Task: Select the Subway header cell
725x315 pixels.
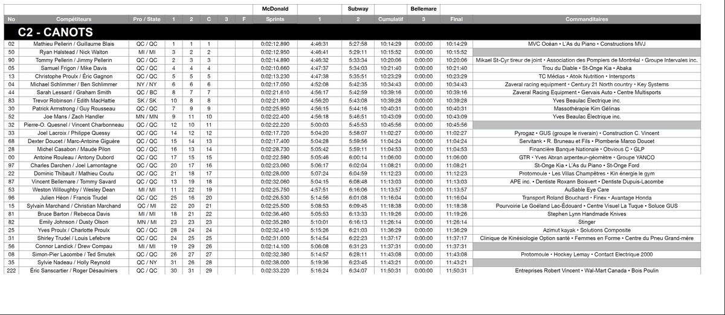Action: point(358,9)
